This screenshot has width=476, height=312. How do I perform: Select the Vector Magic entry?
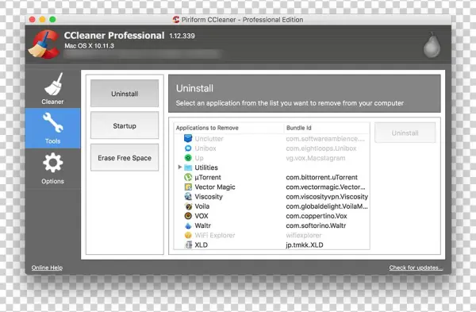[x=215, y=187]
